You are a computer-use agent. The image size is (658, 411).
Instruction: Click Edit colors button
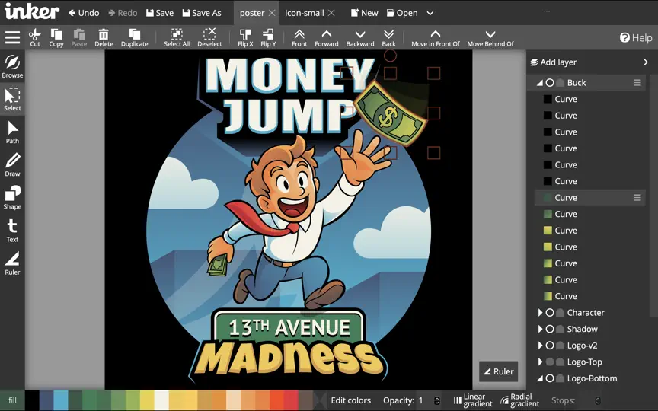pos(350,400)
